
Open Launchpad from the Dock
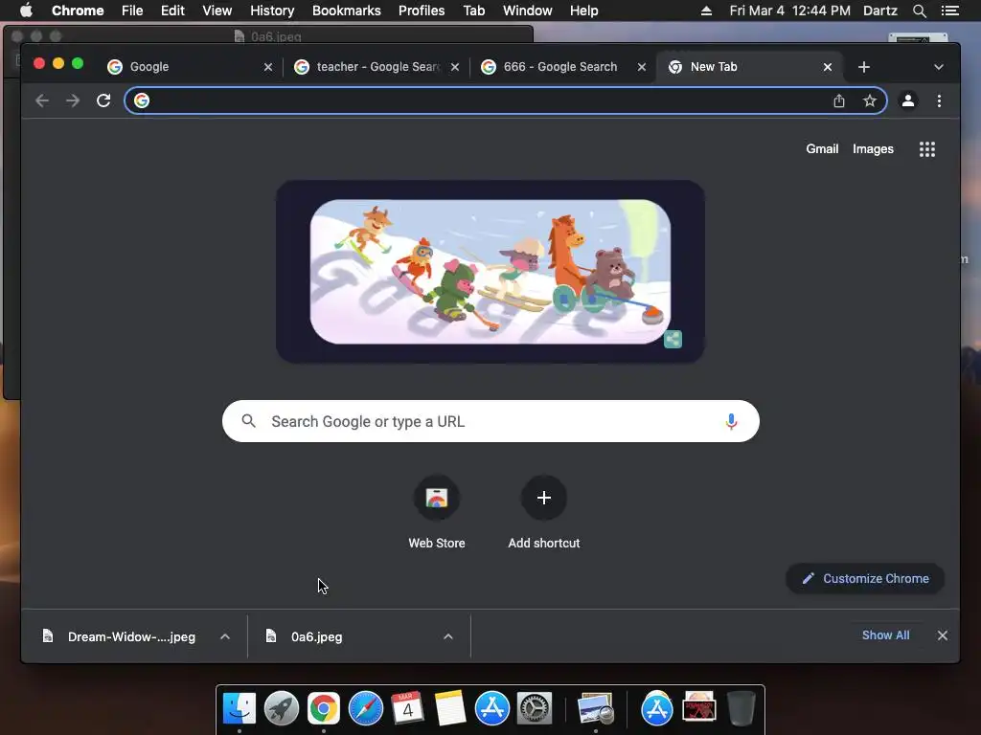click(281, 709)
